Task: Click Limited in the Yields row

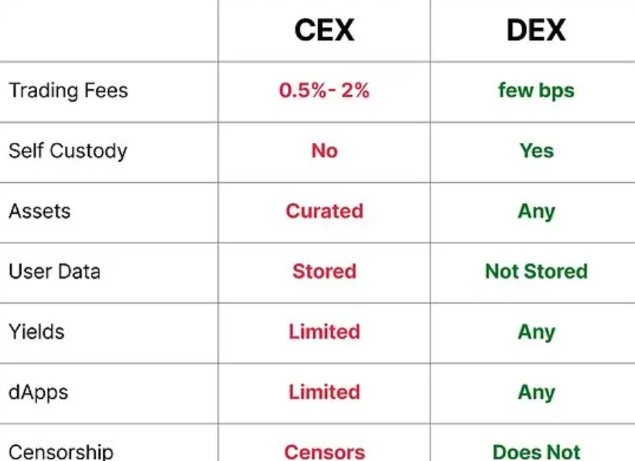Action: click(325, 332)
